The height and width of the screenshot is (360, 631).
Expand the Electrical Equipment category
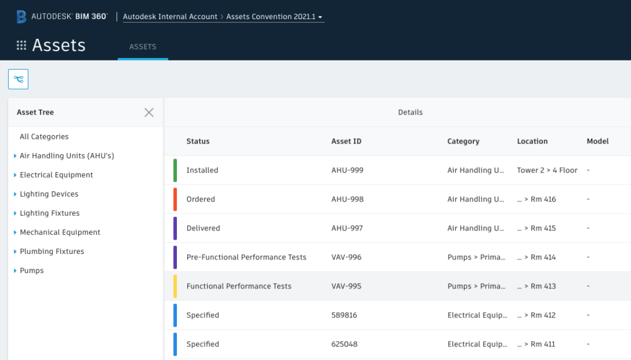[14, 174]
